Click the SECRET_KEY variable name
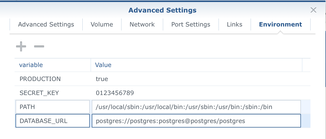Image resolution: width=326 pixels, height=139 pixels. click(x=39, y=93)
